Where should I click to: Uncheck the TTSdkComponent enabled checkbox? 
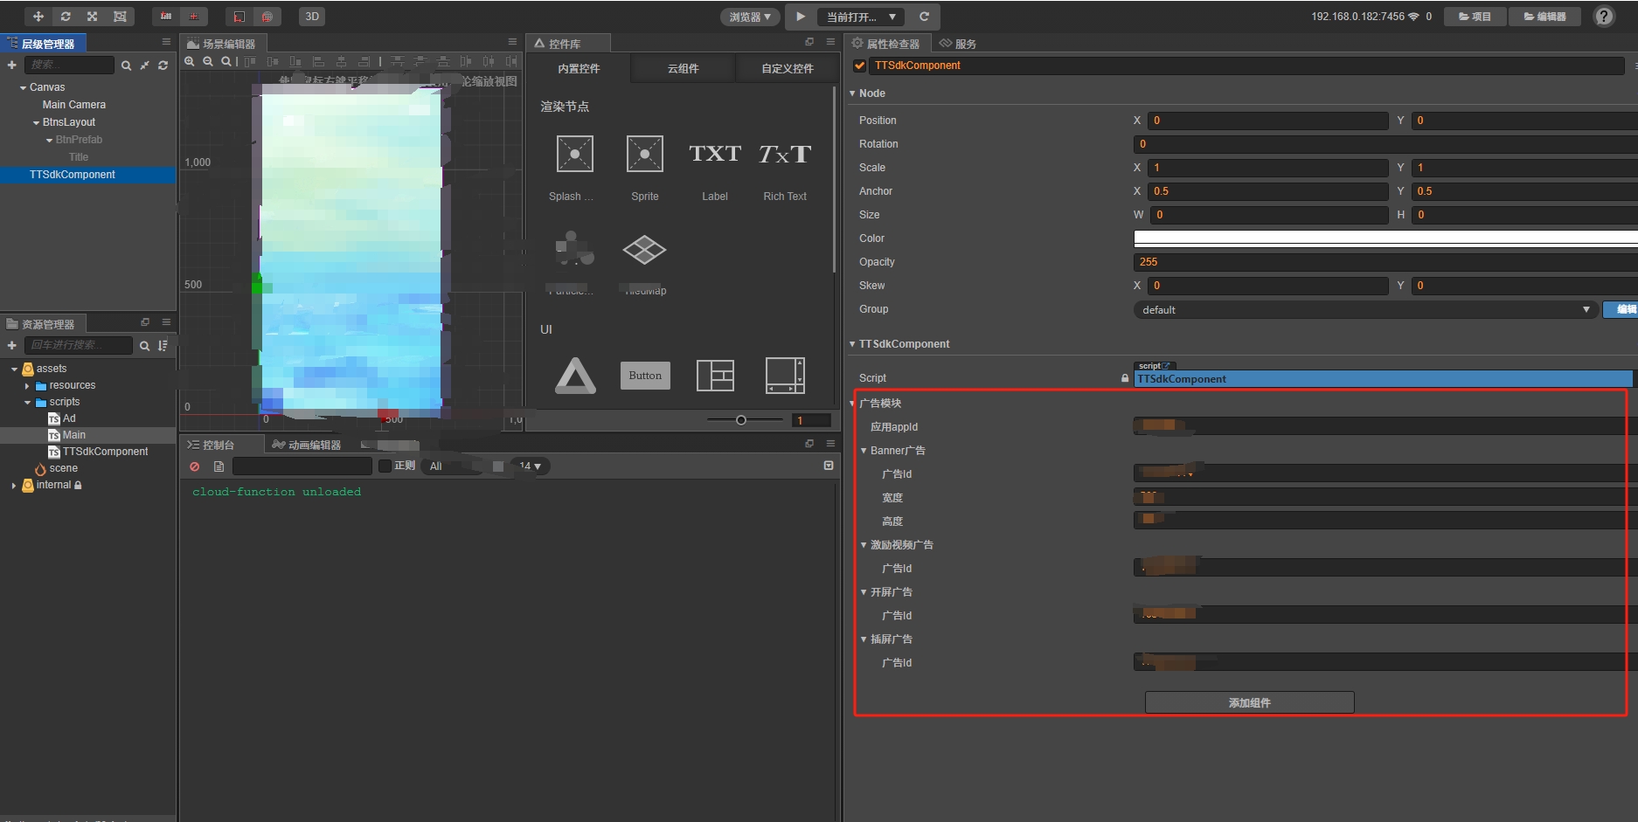click(x=860, y=66)
